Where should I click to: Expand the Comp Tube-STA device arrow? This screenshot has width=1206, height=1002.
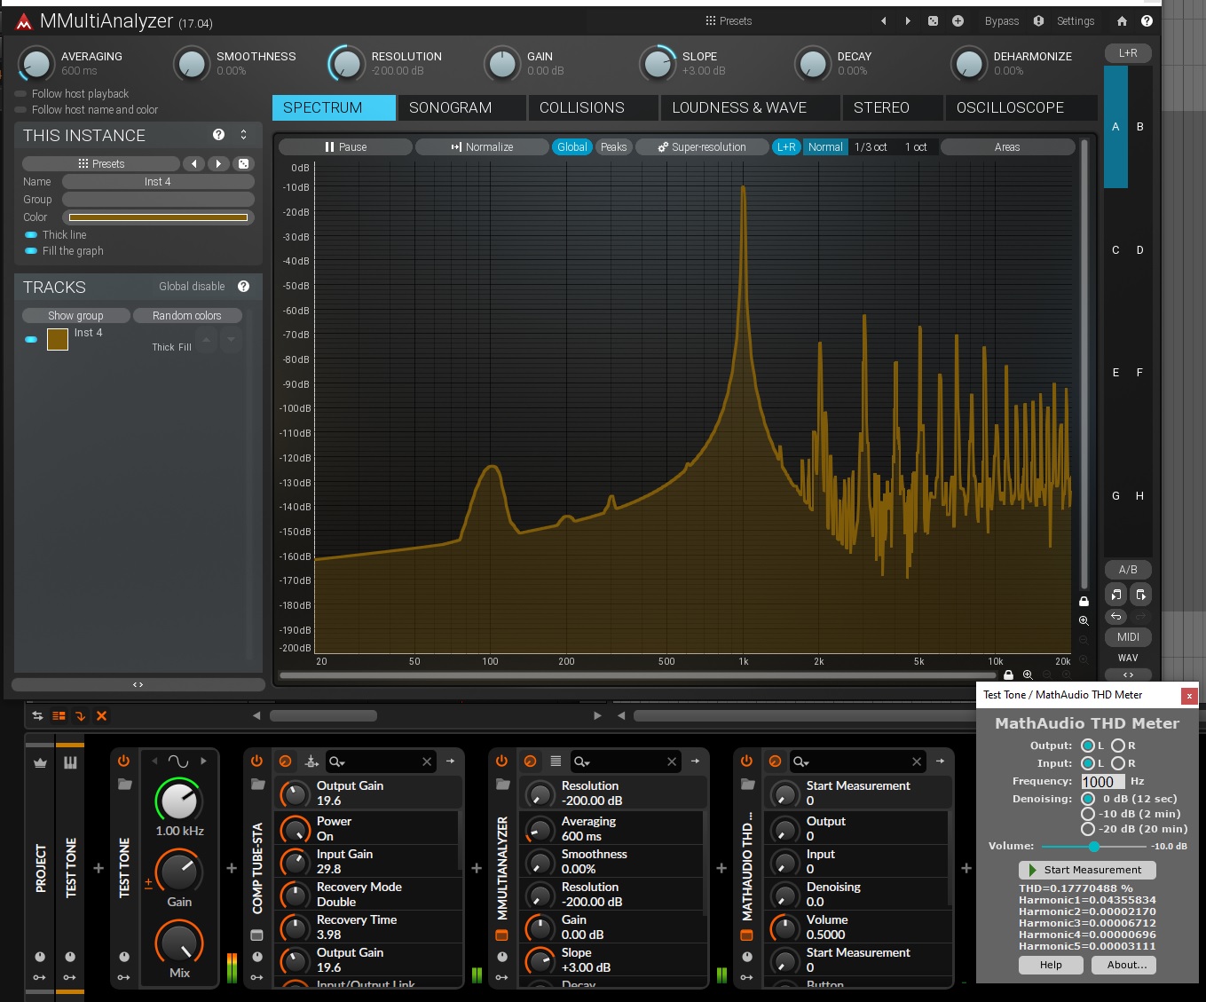click(450, 761)
